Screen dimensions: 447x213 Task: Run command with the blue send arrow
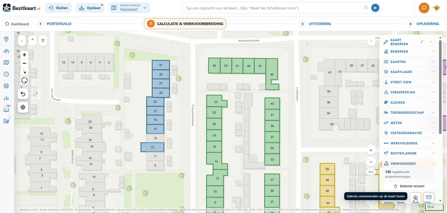click(375, 8)
